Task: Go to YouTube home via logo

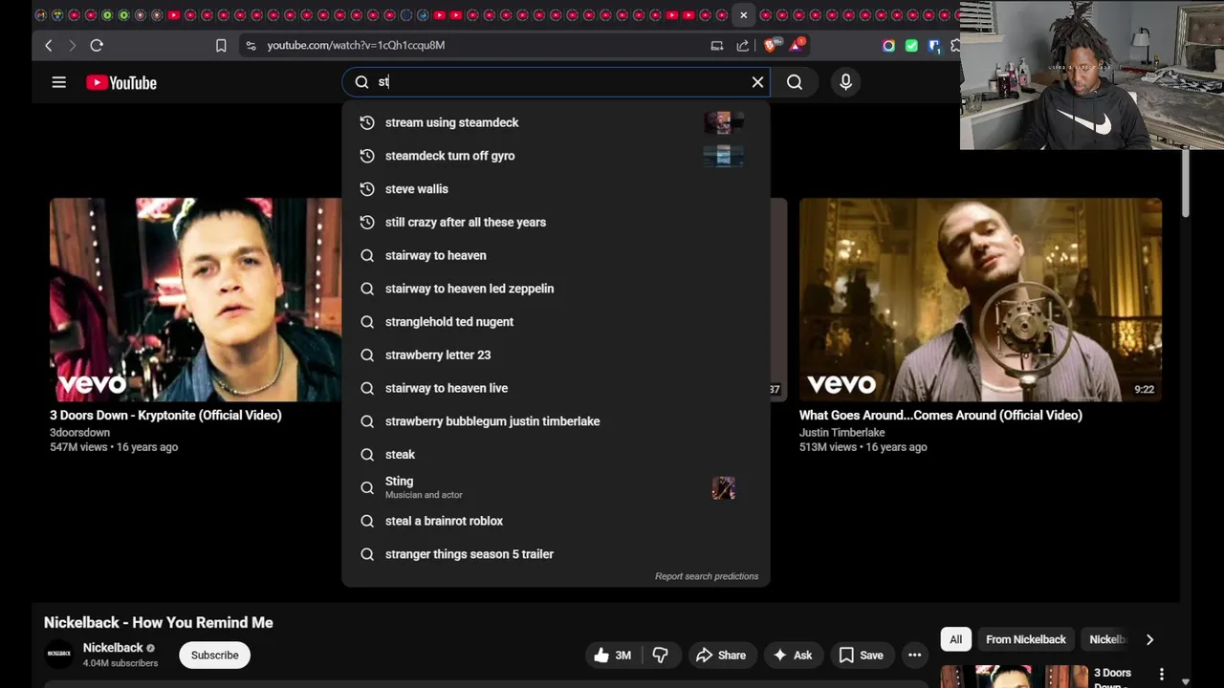Action: pos(121,83)
